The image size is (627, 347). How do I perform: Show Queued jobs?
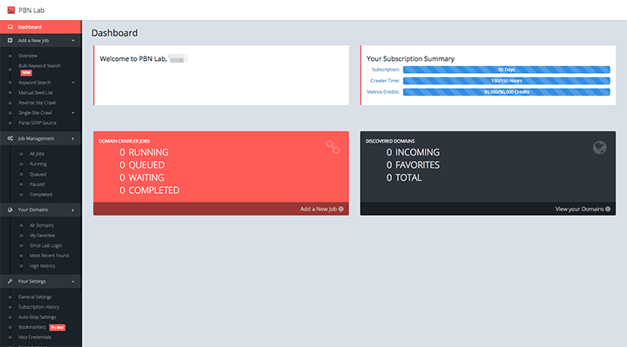37,175
